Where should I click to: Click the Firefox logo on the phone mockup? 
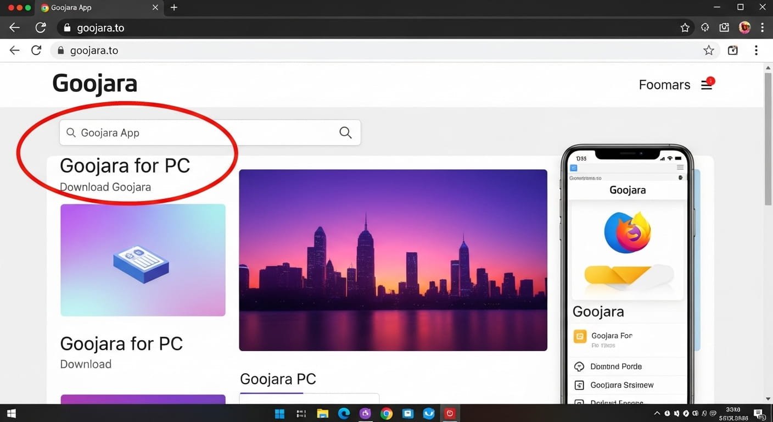pyautogui.click(x=627, y=232)
